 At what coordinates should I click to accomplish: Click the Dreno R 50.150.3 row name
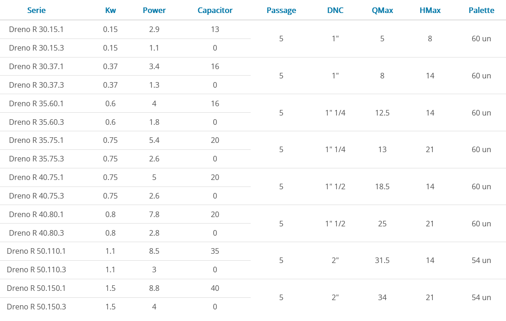coord(36,307)
